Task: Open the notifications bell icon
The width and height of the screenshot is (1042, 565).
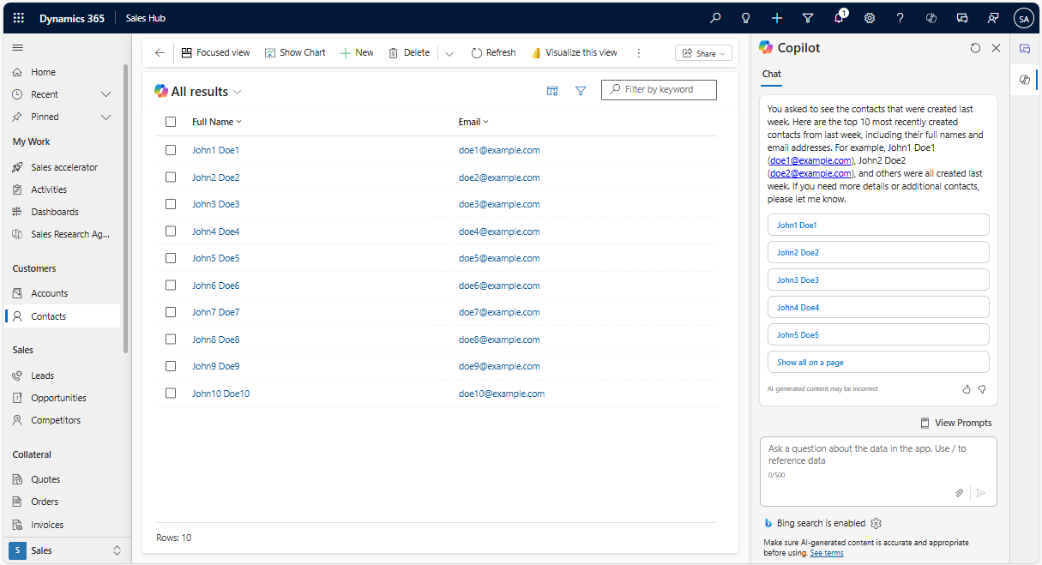Action: pos(839,18)
